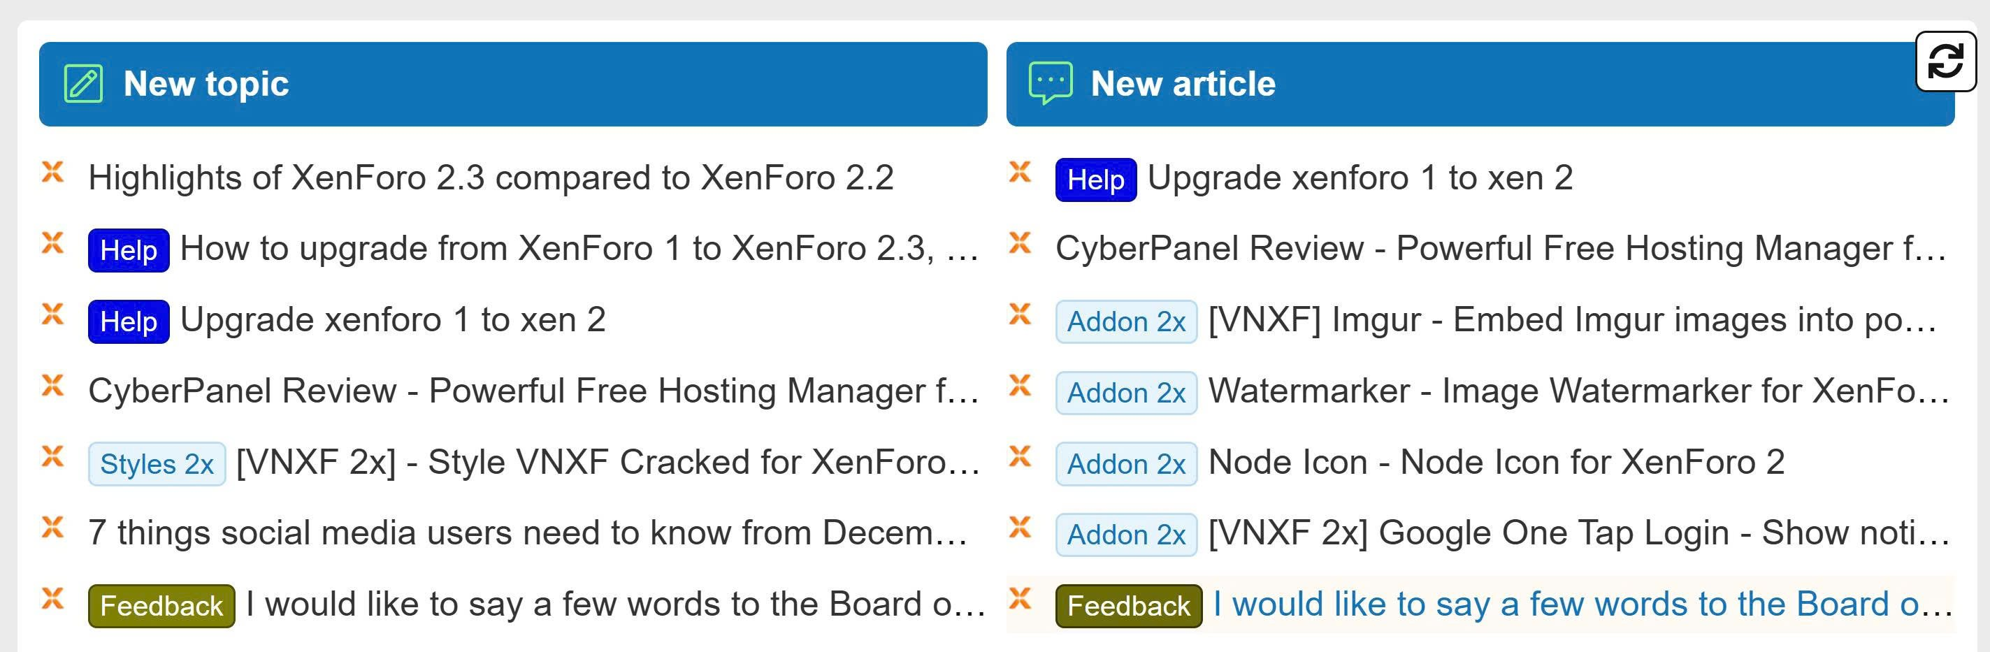This screenshot has width=1990, height=652.
Task: Click the refresh icon at top right
Action: click(1945, 61)
